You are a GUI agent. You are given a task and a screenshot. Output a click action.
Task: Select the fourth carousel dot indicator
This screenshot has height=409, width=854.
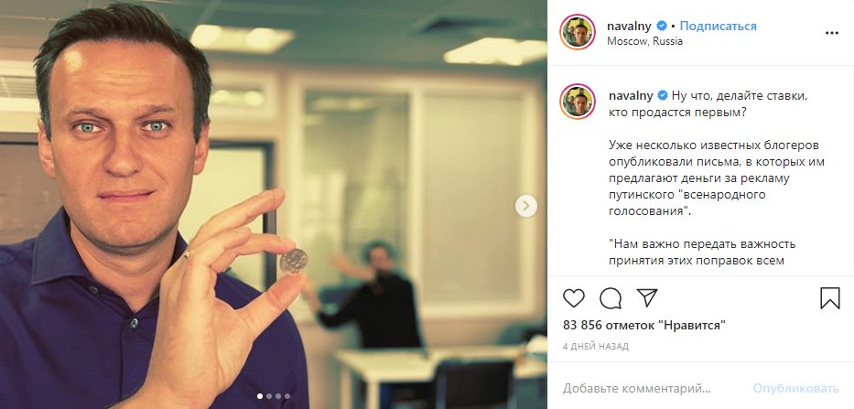[287, 396]
